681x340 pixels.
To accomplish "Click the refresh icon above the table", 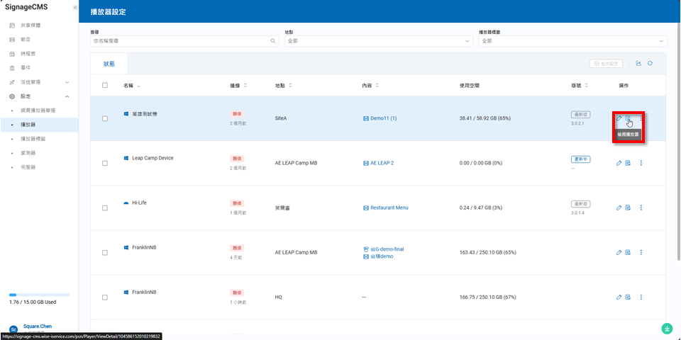I will pyautogui.click(x=650, y=64).
